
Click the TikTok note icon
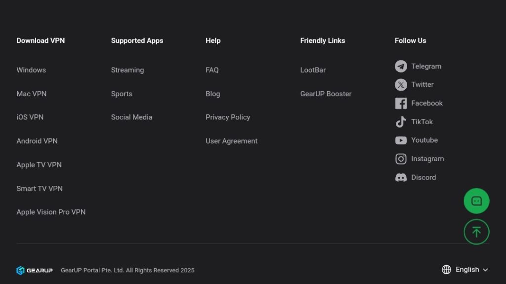(x=401, y=122)
